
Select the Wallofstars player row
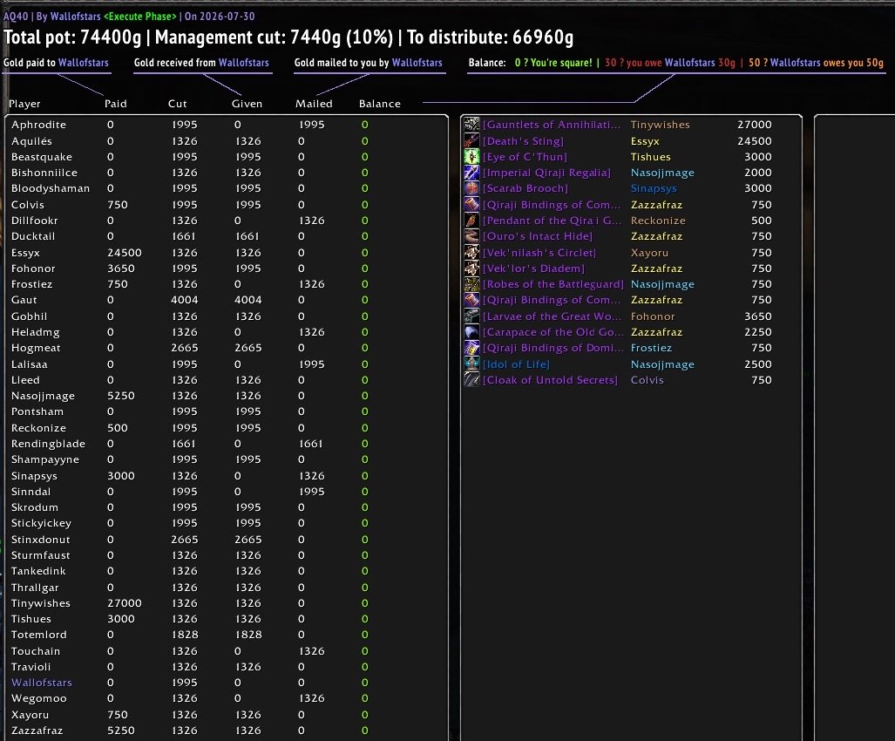click(227, 683)
